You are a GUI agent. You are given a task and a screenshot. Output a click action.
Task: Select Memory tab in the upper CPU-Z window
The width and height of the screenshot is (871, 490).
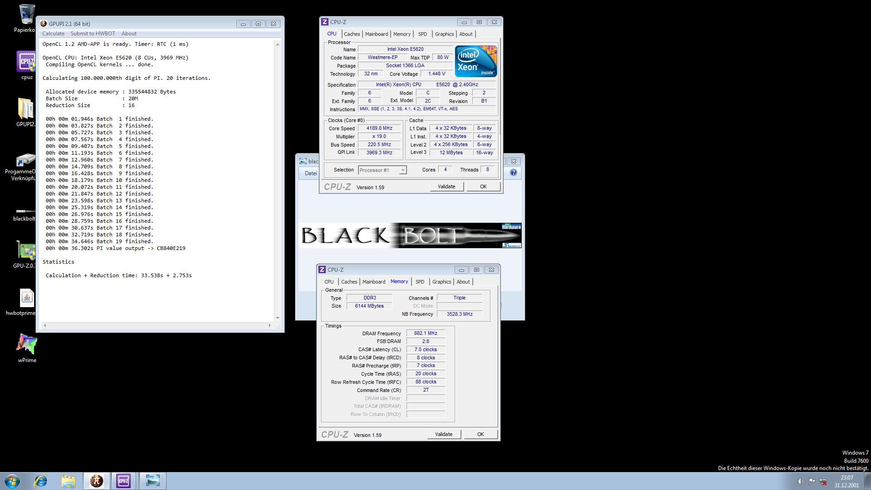402,34
